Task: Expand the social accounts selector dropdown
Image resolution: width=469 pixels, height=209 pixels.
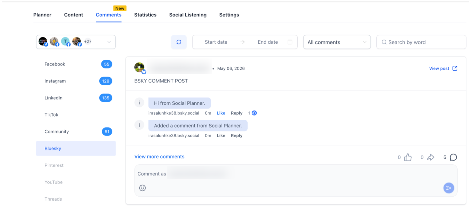Action: (x=76, y=42)
